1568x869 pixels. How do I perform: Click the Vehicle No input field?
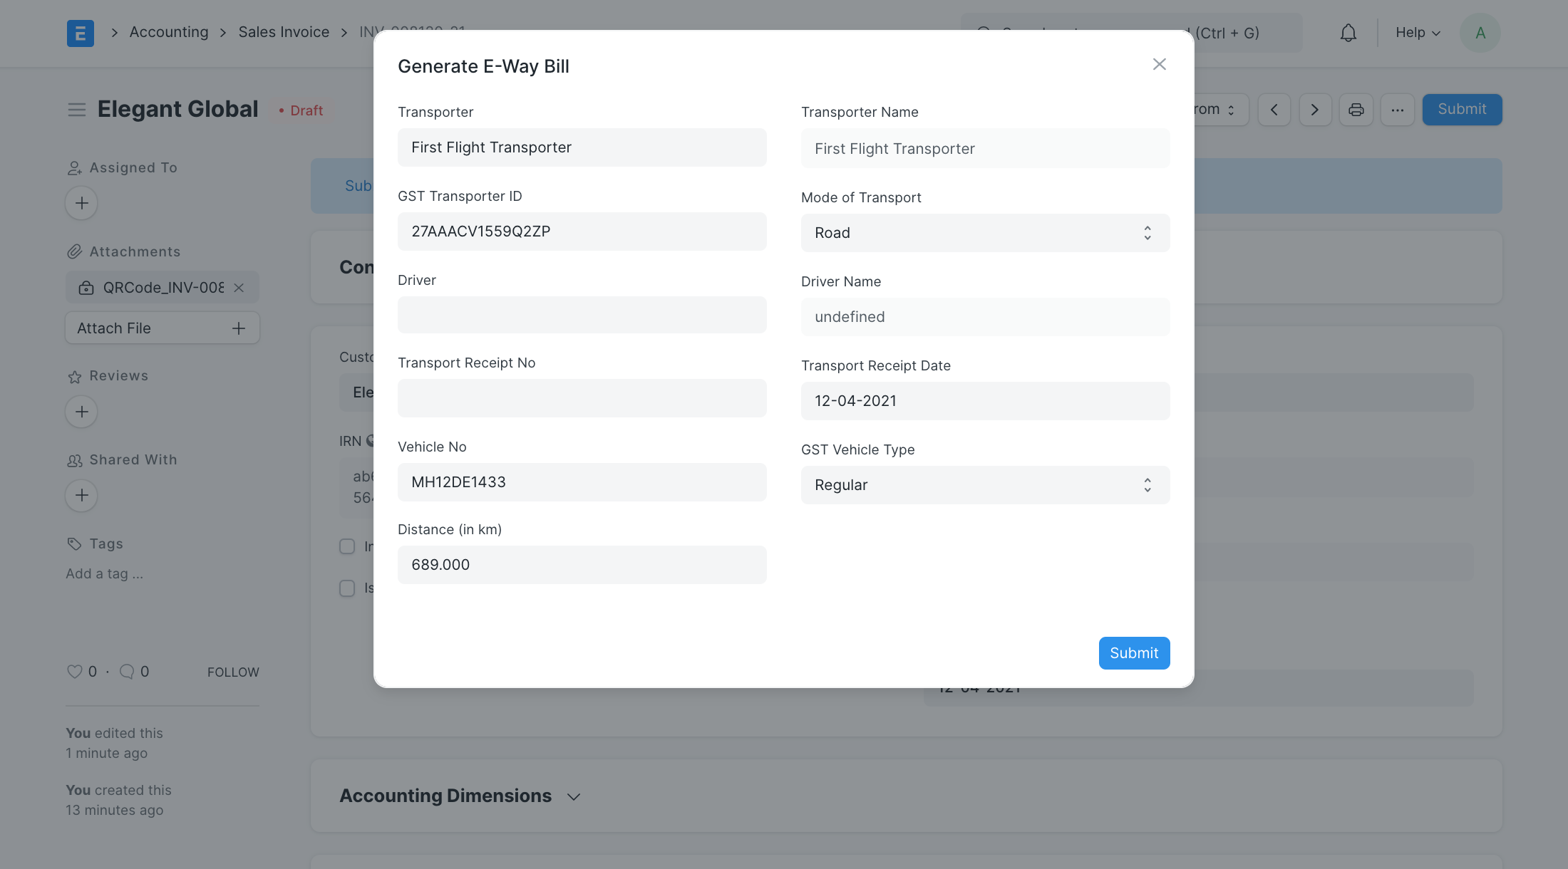[x=582, y=482]
